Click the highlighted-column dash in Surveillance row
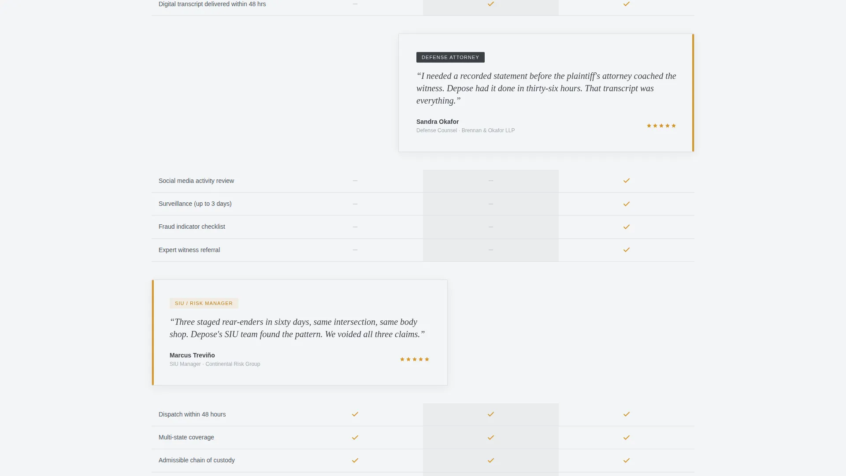The height and width of the screenshot is (476, 846). click(x=490, y=204)
